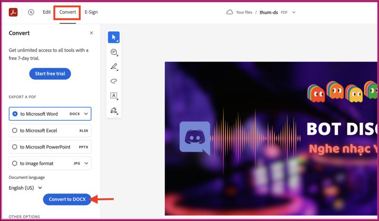Open the English (US) document language dropdown
This screenshot has width=379, height=221.
(x=26, y=188)
